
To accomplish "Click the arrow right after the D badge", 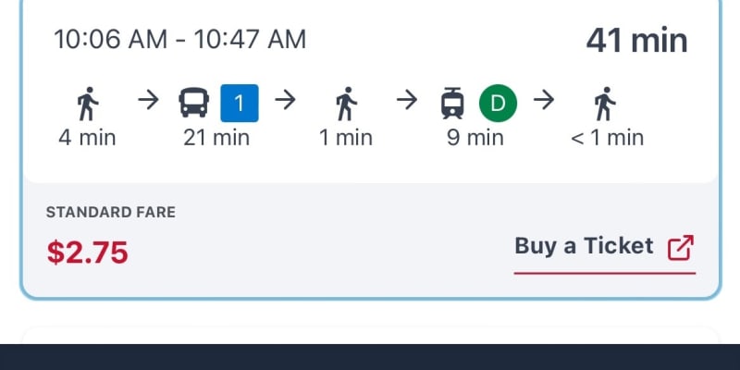I will coord(544,100).
